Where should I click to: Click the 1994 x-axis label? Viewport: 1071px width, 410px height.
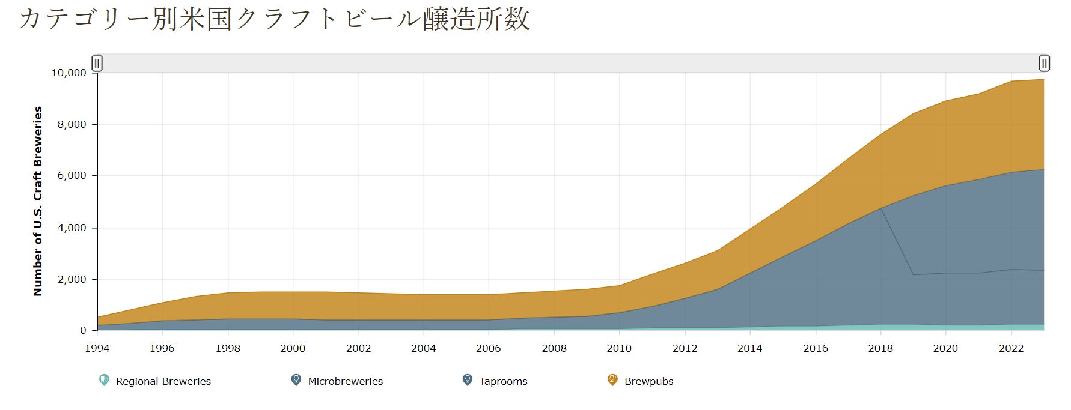pos(97,348)
